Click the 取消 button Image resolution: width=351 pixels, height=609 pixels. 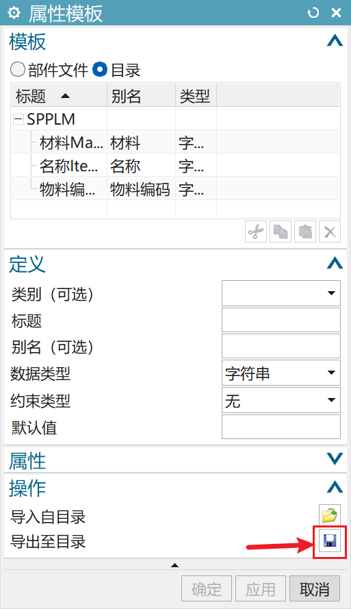pos(315,588)
